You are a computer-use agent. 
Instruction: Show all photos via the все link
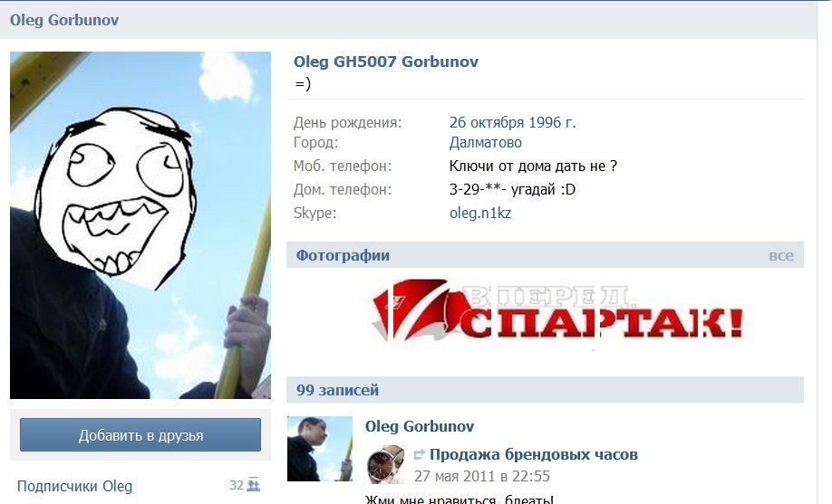[x=781, y=255]
